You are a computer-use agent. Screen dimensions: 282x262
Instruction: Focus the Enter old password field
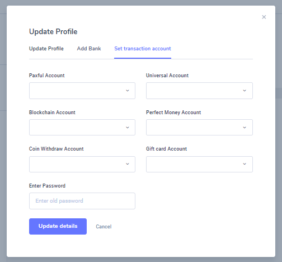click(82, 201)
